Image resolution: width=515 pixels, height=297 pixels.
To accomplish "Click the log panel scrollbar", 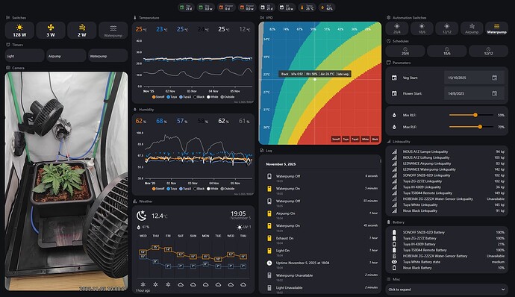I will (381, 161).
